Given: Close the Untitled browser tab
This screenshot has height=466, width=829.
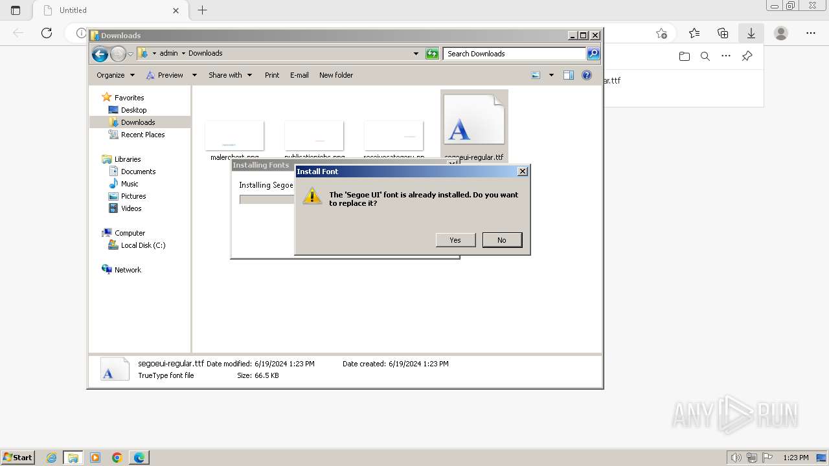Looking at the screenshot, I should 176,10.
